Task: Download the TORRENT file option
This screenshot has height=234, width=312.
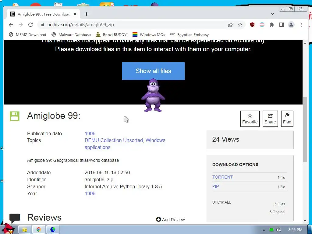Action: 222,177
